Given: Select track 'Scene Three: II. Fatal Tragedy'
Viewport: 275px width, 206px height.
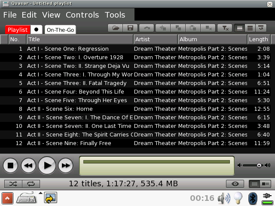Looking at the screenshot, I should 135,83.
